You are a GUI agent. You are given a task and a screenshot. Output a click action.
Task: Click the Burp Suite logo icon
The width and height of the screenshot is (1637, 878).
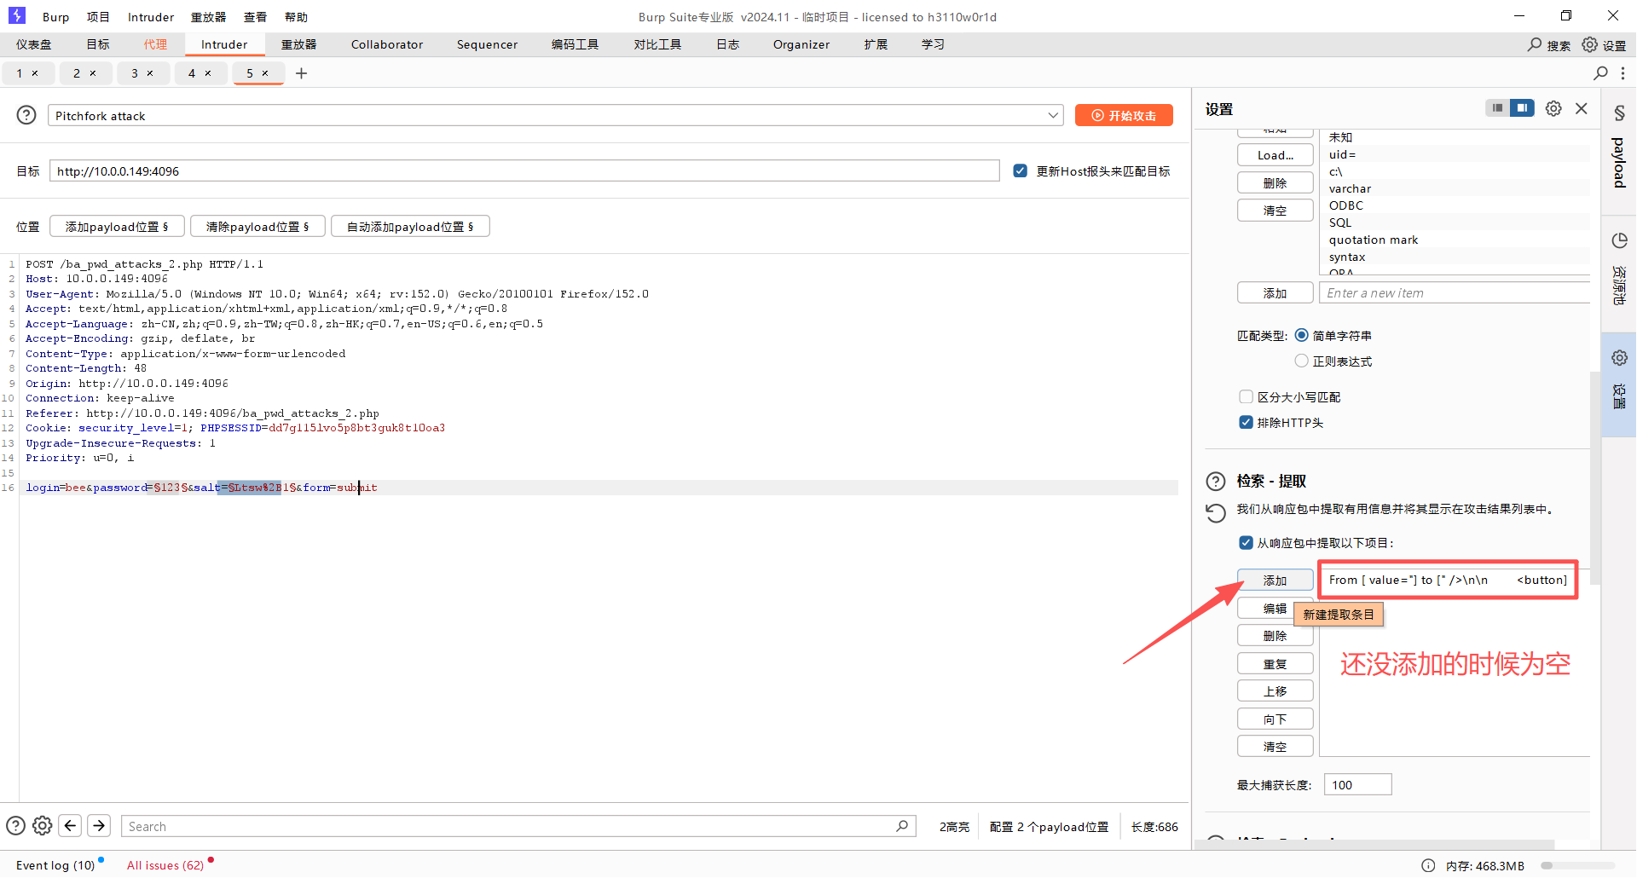[x=17, y=16]
